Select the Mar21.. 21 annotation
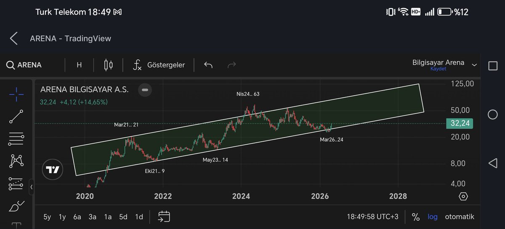The height and width of the screenshot is (229, 505). pos(126,125)
